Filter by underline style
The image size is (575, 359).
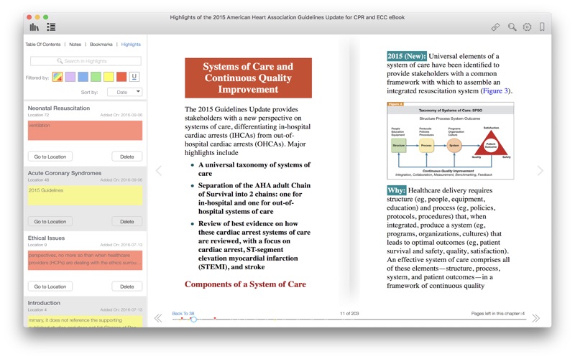(x=134, y=77)
